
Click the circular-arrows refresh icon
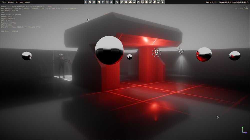pyautogui.click(x=117, y=2)
